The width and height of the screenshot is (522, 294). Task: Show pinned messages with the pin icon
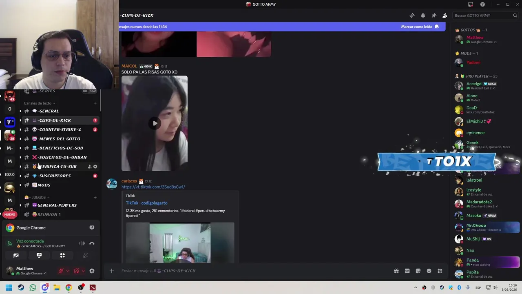tap(434, 16)
